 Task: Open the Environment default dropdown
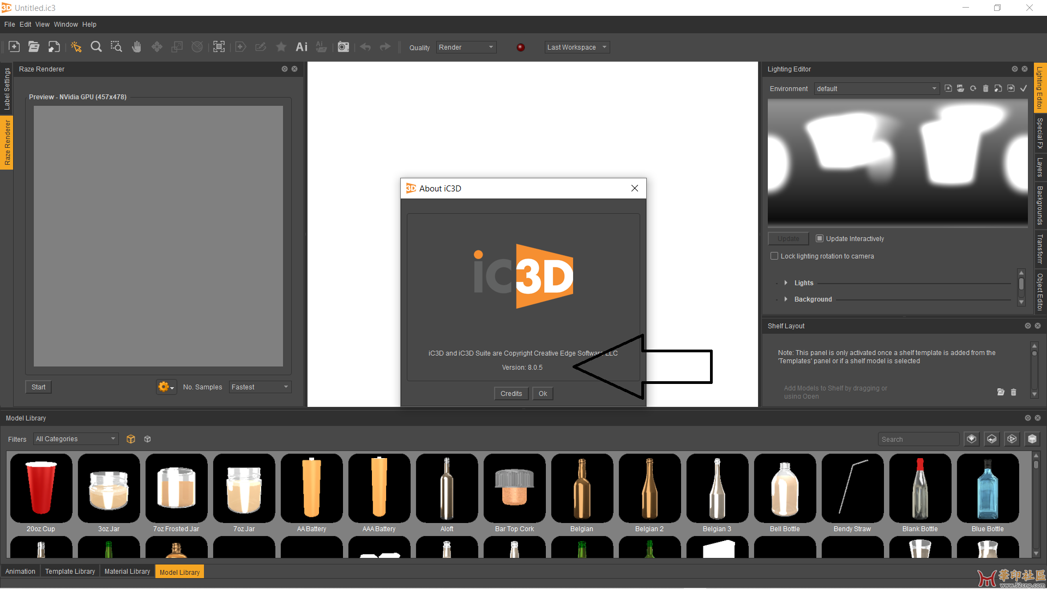(x=876, y=88)
